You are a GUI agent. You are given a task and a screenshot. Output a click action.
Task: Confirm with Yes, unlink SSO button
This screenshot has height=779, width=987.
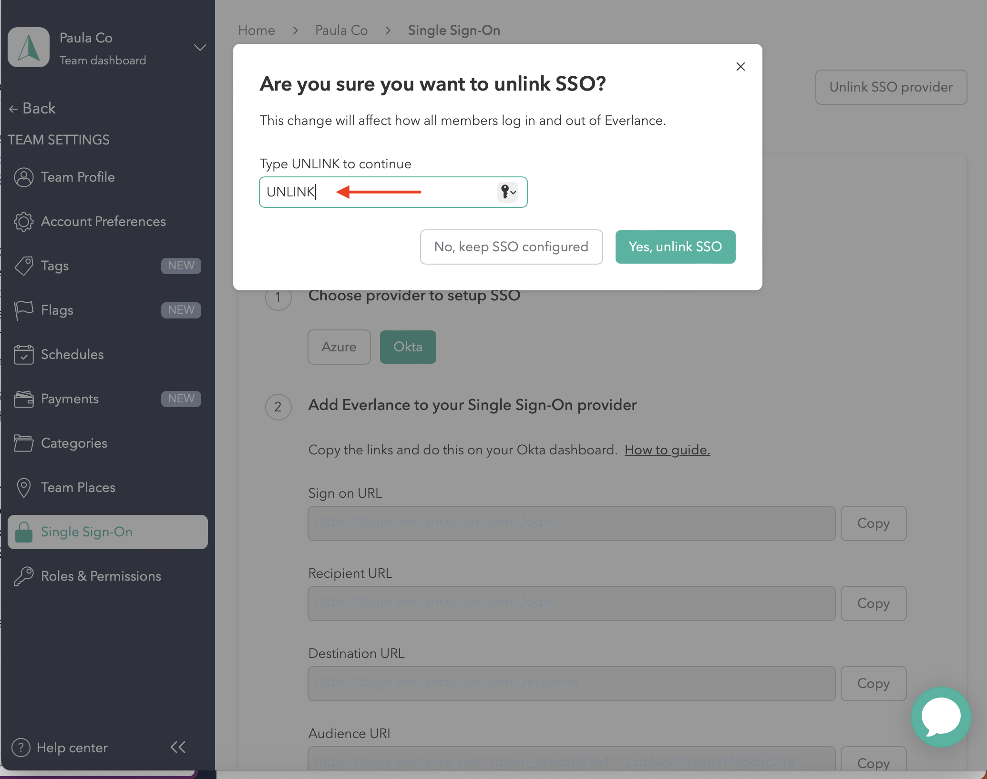pyautogui.click(x=675, y=247)
